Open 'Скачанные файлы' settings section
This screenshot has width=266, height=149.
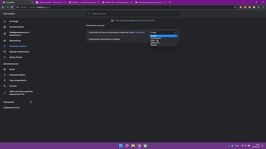click(17, 75)
